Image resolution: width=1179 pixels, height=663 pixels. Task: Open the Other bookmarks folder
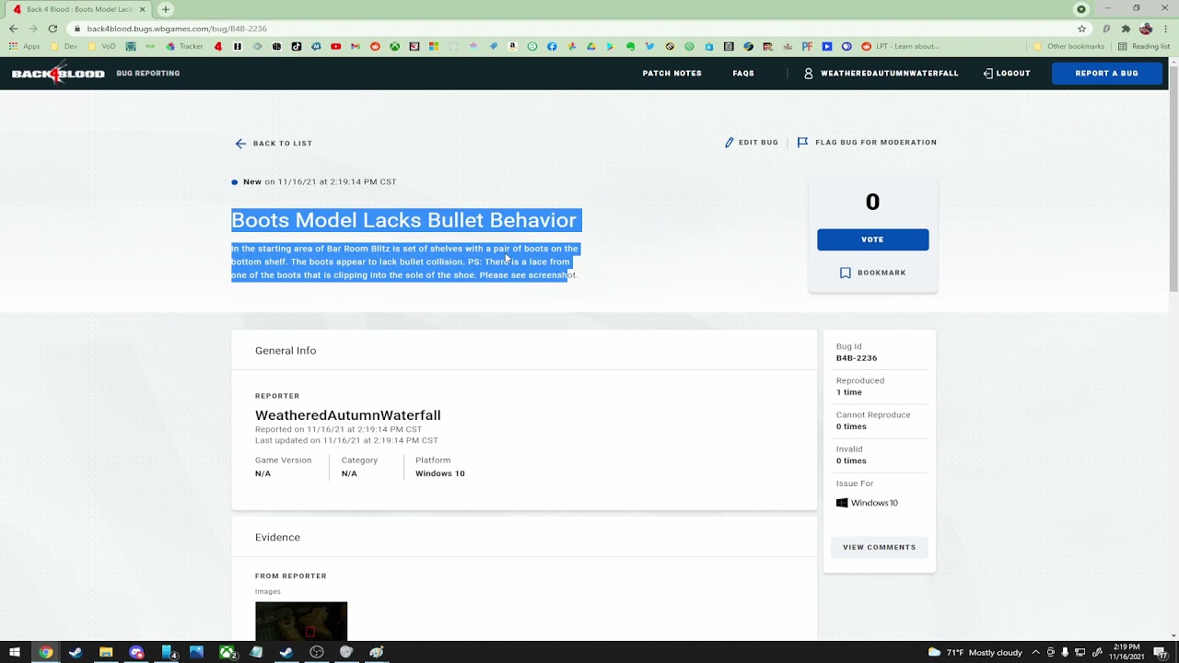point(1068,46)
